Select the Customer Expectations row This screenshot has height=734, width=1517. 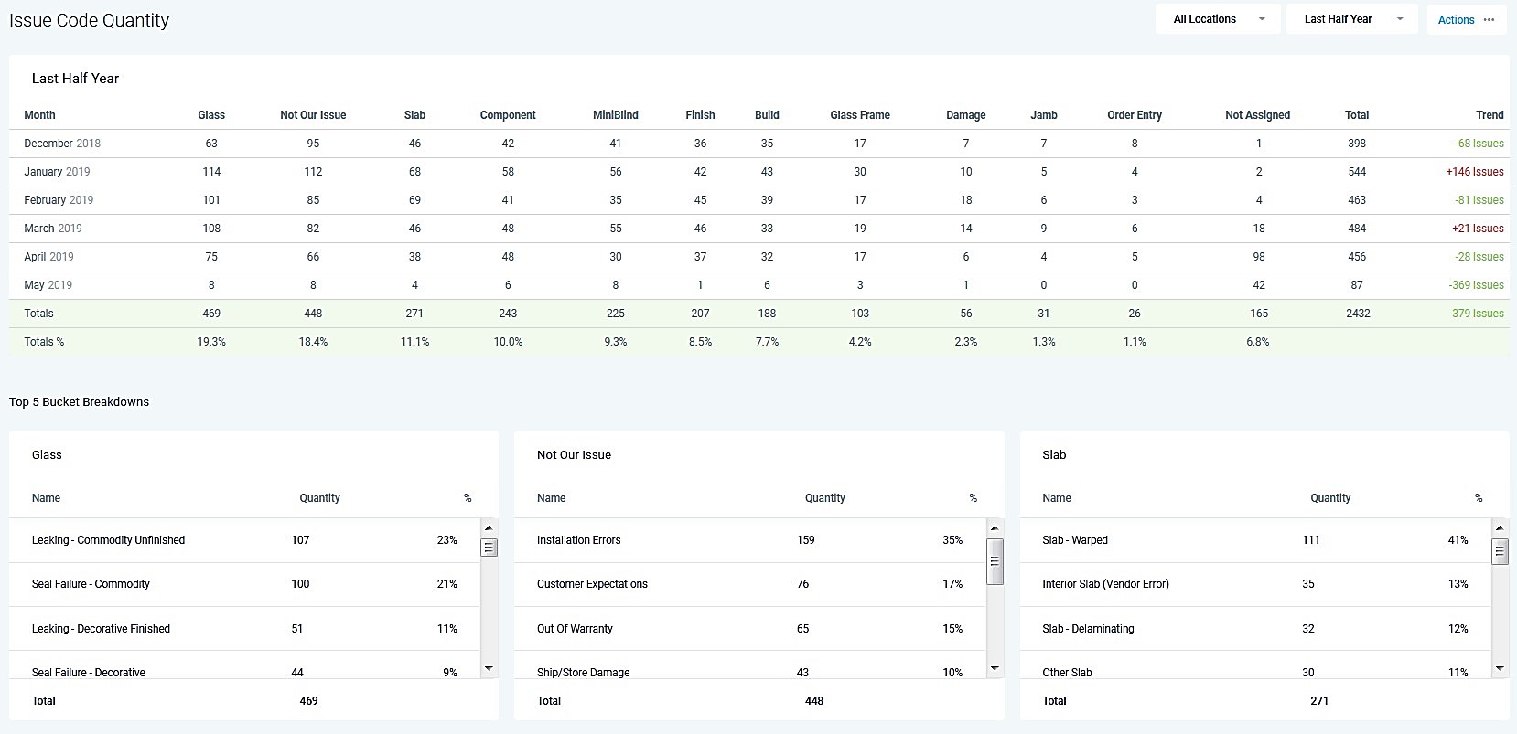coord(750,584)
